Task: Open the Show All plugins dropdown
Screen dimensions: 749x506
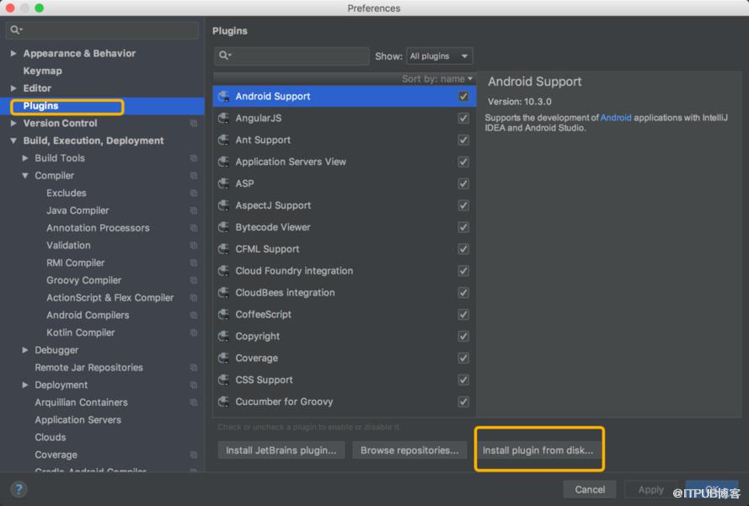Action: [440, 56]
